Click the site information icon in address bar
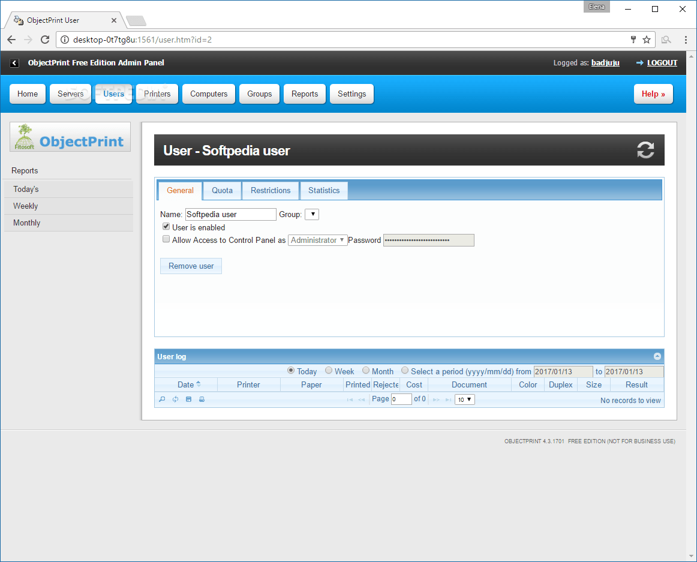 coord(65,40)
